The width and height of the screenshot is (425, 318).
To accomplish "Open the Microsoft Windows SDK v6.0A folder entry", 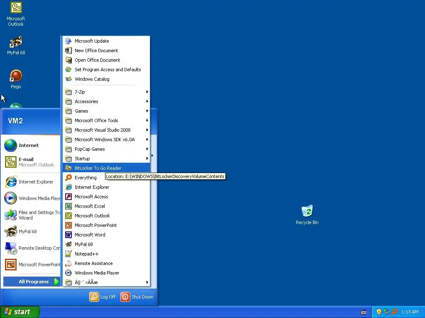I will click(x=106, y=140).
